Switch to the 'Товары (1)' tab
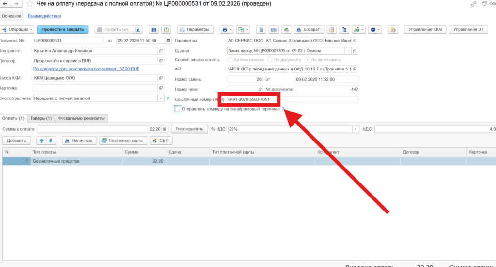496x267 pixels. [41, 118]
